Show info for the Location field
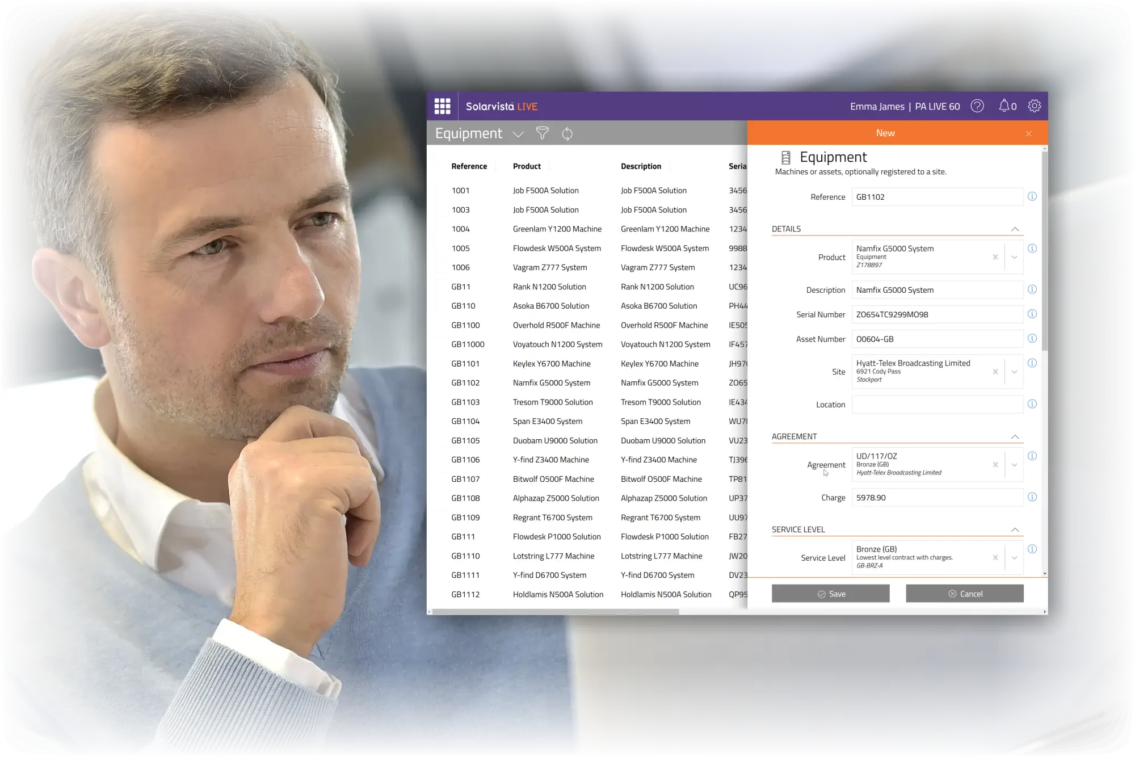 tap(1032, 404)
